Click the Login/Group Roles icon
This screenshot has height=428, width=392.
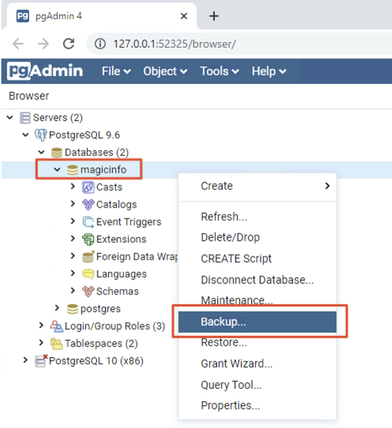pyautogui.click(x=56, y=326)
